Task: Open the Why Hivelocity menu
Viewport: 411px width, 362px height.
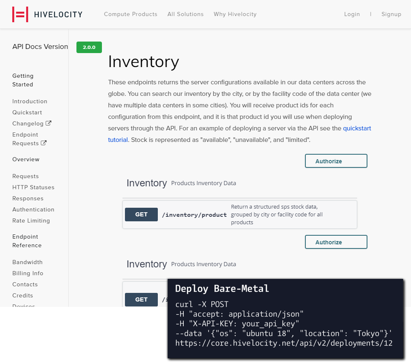Action: pos(235,14)
